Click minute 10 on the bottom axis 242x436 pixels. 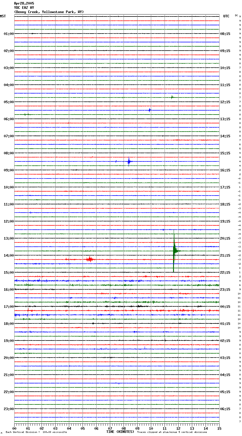[x=151, y=428]
